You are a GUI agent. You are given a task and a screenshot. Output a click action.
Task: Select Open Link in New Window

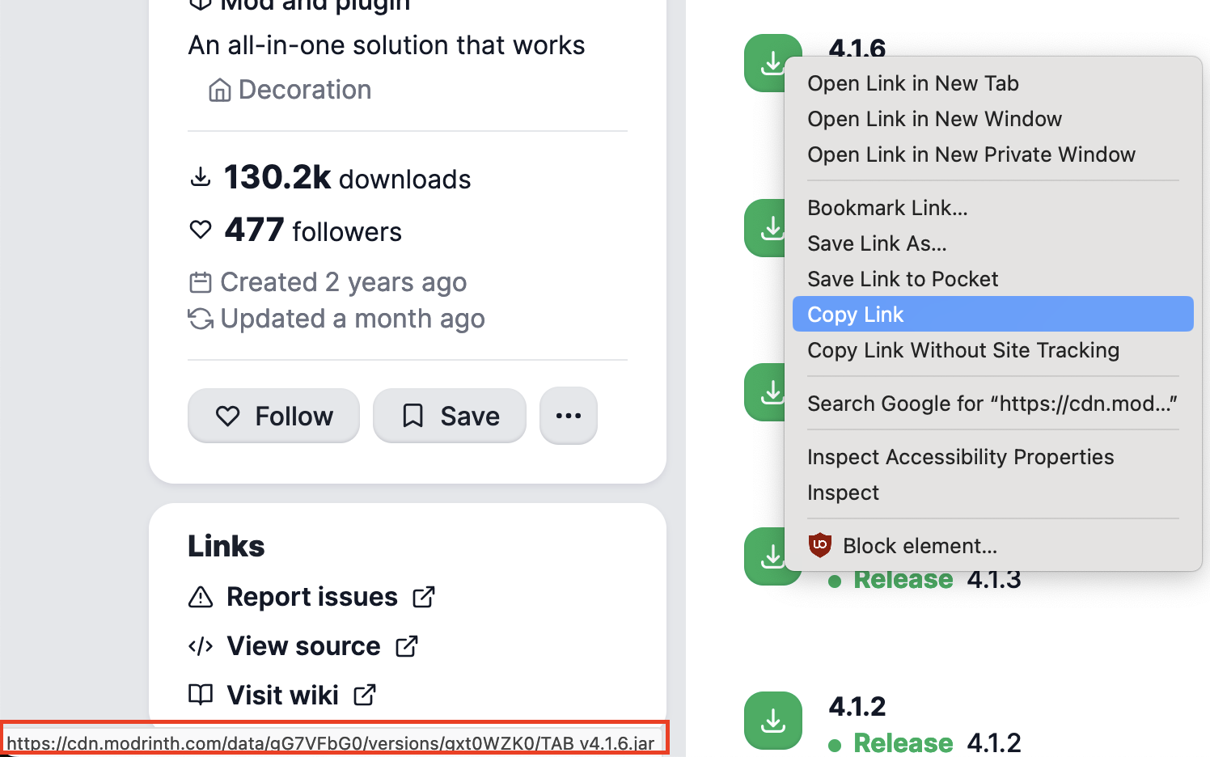coord(934,119)
